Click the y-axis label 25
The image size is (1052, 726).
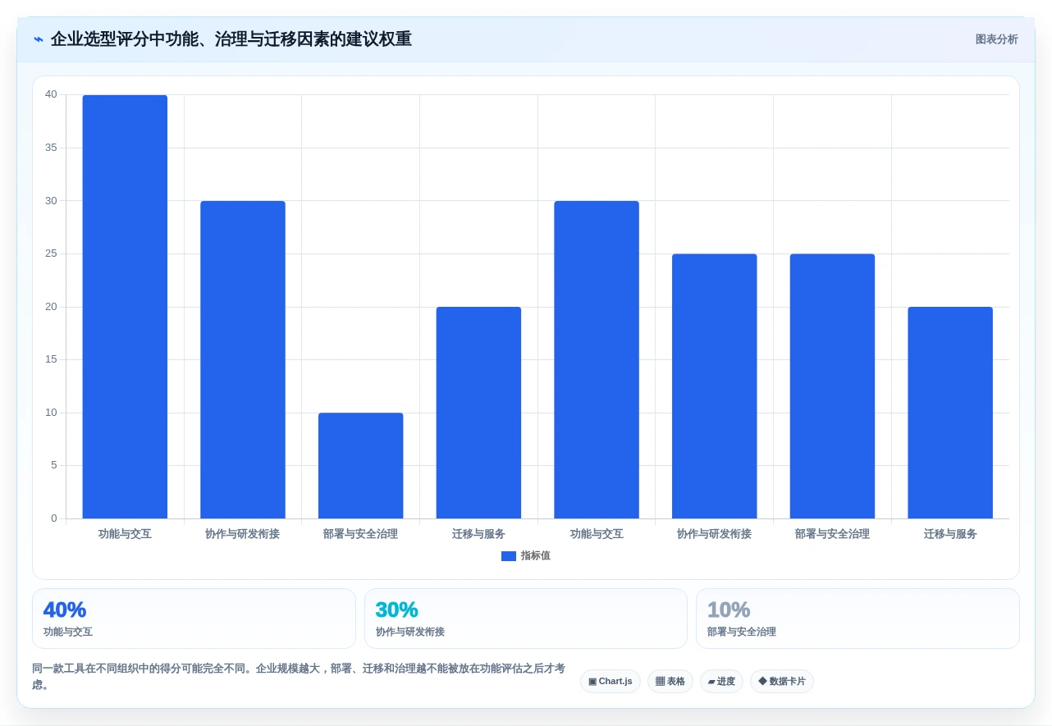(51, 253)
